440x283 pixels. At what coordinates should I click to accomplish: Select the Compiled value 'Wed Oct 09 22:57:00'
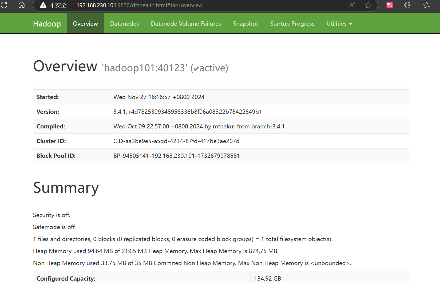coord(141,126)
